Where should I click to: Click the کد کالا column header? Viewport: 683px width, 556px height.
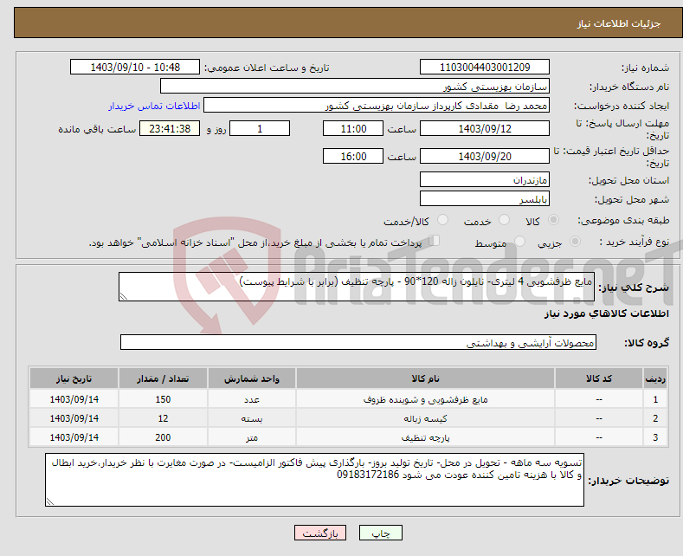tap(599, 378)
